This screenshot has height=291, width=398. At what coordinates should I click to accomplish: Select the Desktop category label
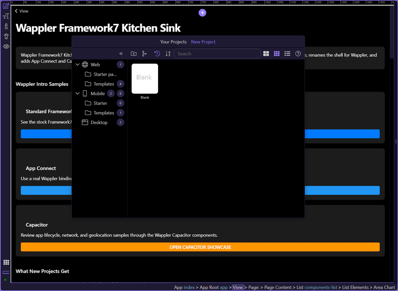99,122
